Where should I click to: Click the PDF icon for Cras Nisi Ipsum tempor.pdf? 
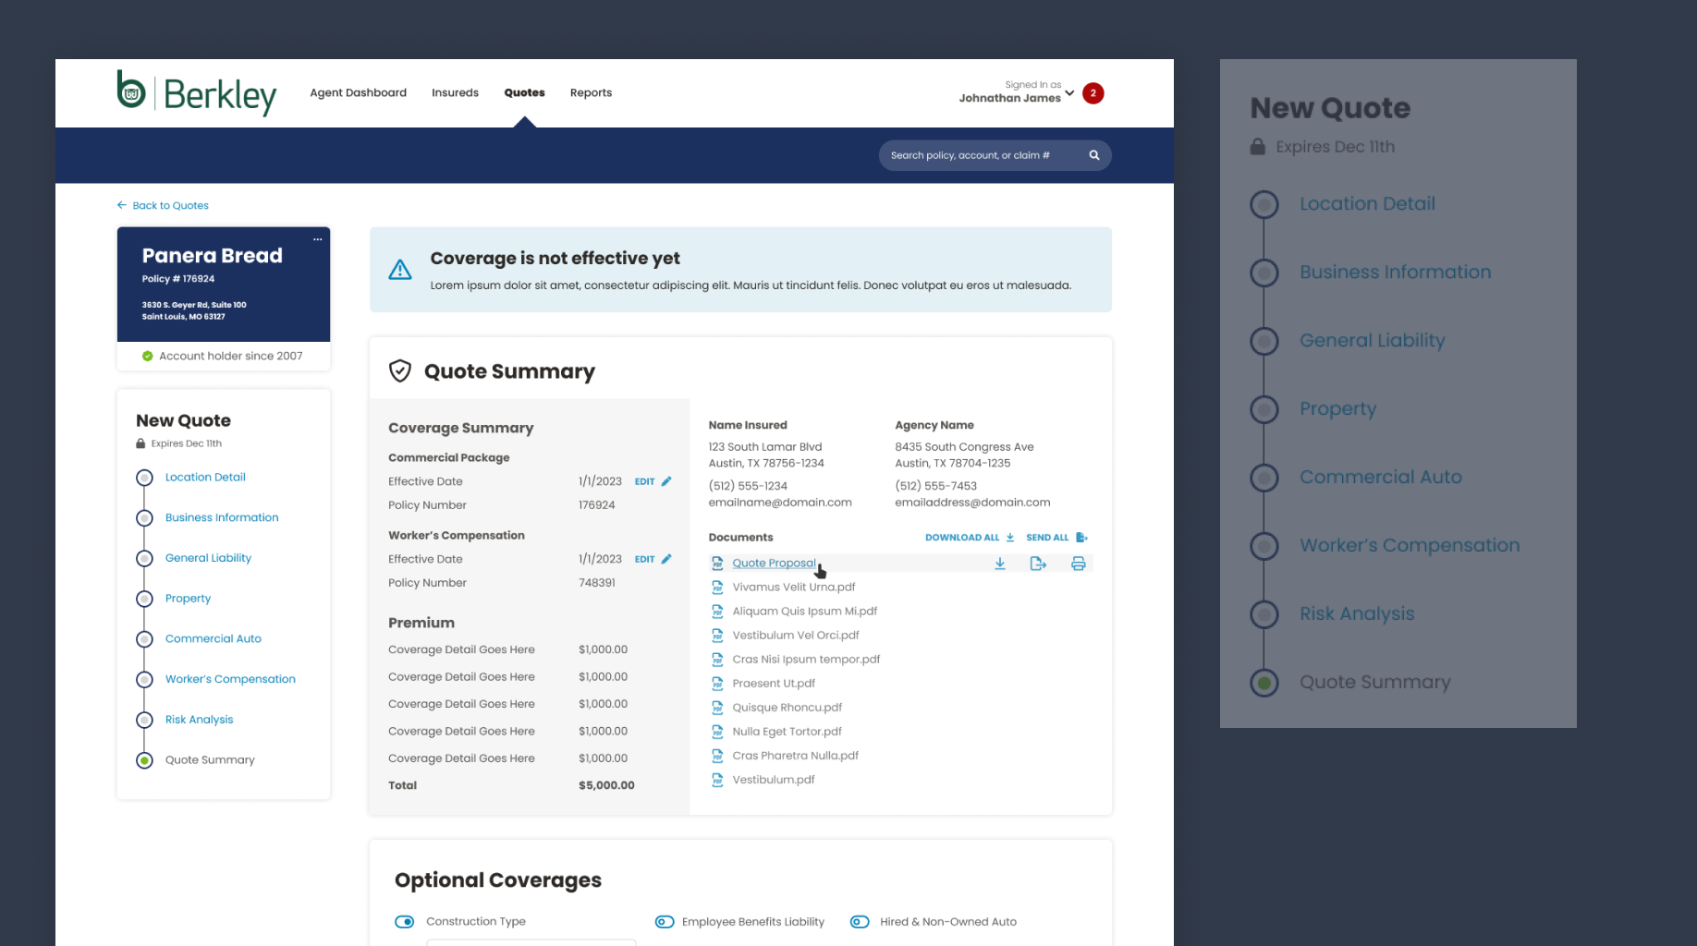pos(717,660)
